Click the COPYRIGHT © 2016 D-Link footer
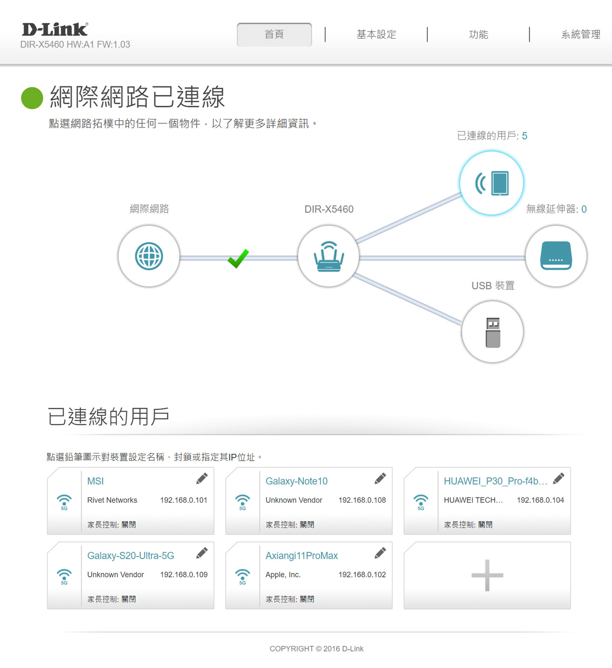The height and width of the screenshot is (668, 612). (x=317, y=649)
